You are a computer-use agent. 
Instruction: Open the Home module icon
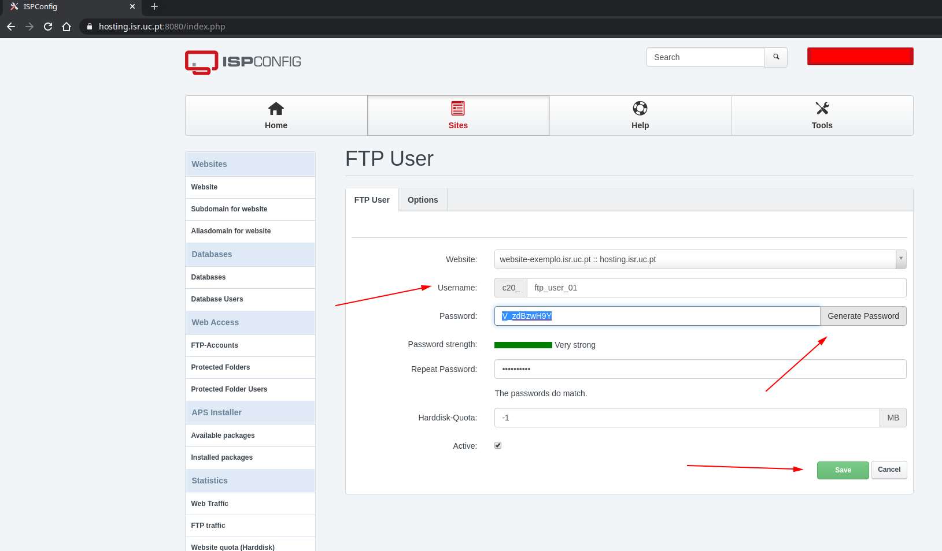[x=276, y=109]
